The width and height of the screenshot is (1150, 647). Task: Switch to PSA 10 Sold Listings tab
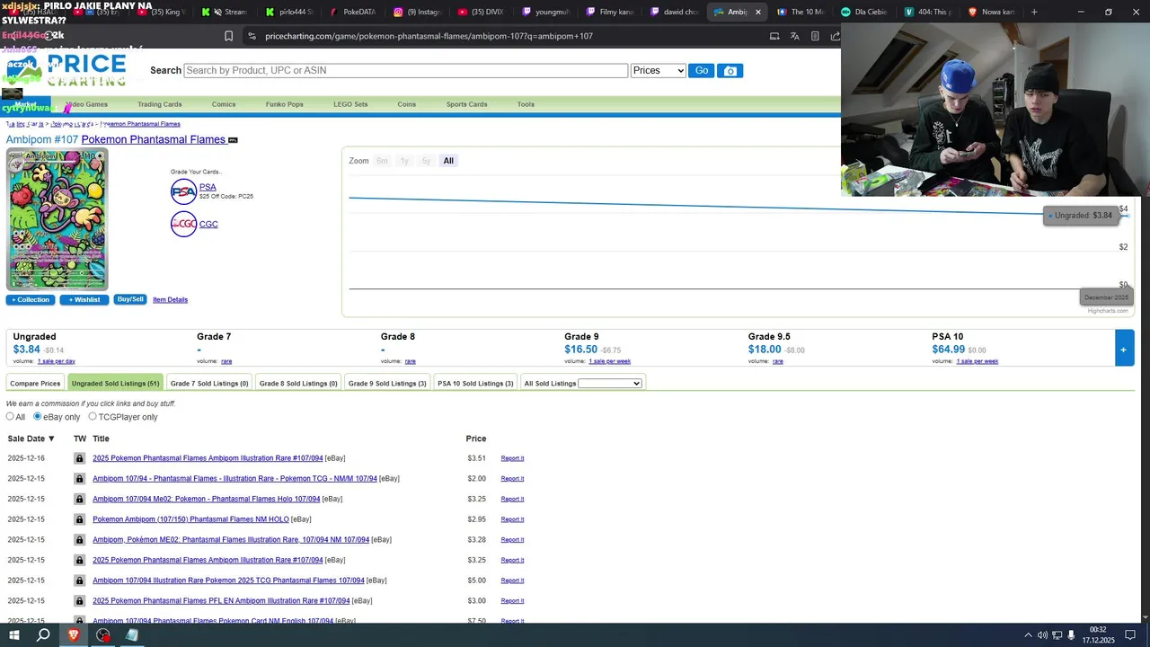475,384
